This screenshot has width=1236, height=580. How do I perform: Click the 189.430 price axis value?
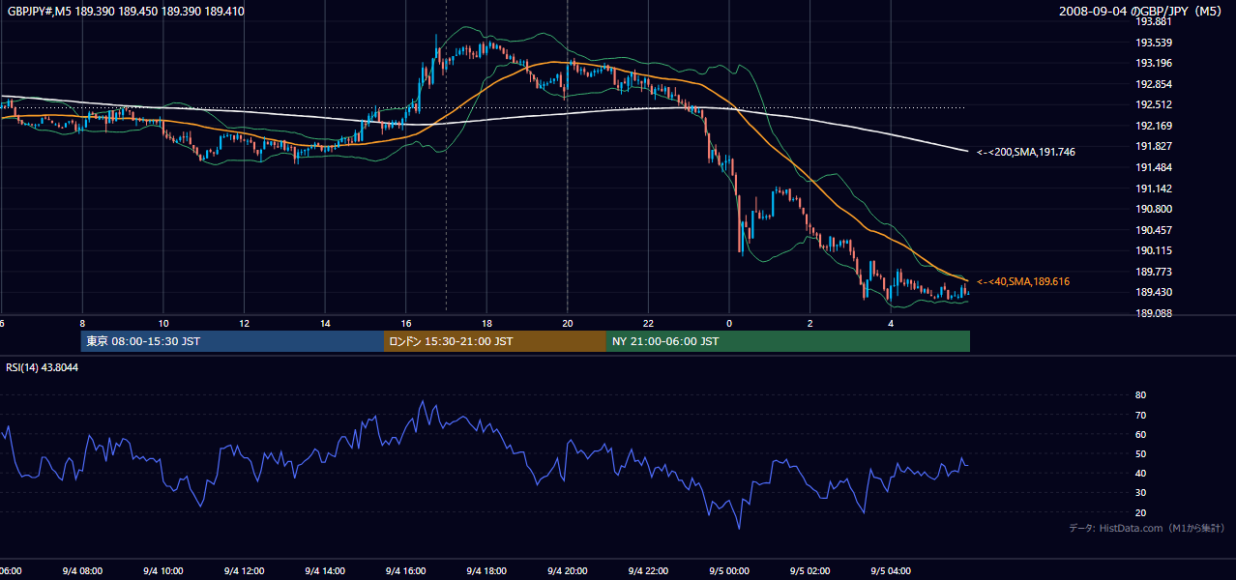(x=1154, y=292)
